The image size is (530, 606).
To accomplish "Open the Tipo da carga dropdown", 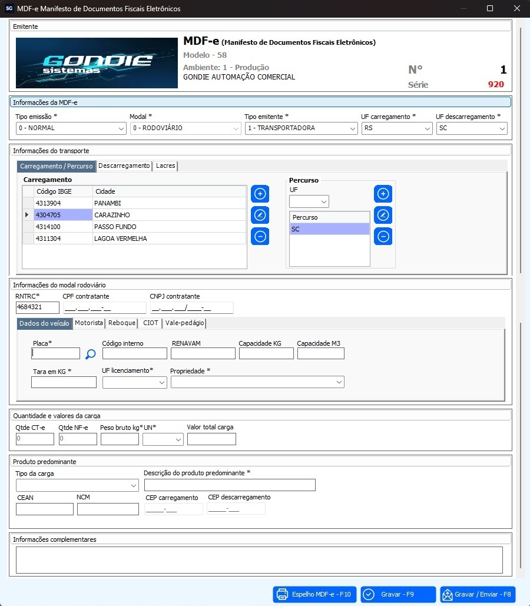I will [x=77, y=485].
